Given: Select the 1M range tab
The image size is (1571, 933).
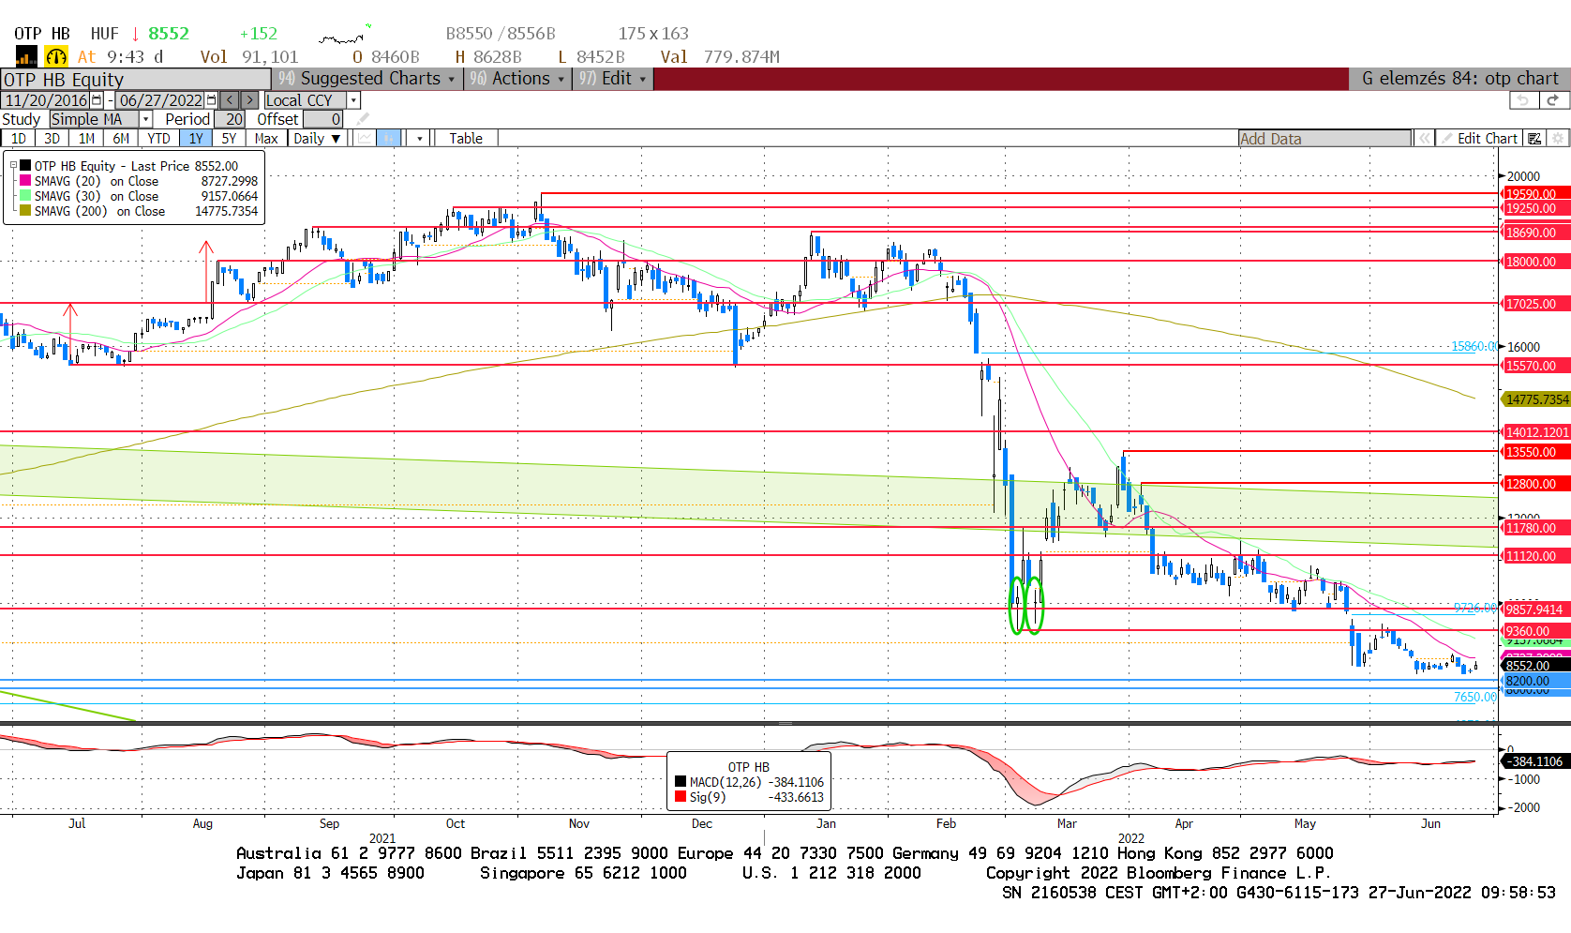Looking at the screenshot, I should pos(86,138).
